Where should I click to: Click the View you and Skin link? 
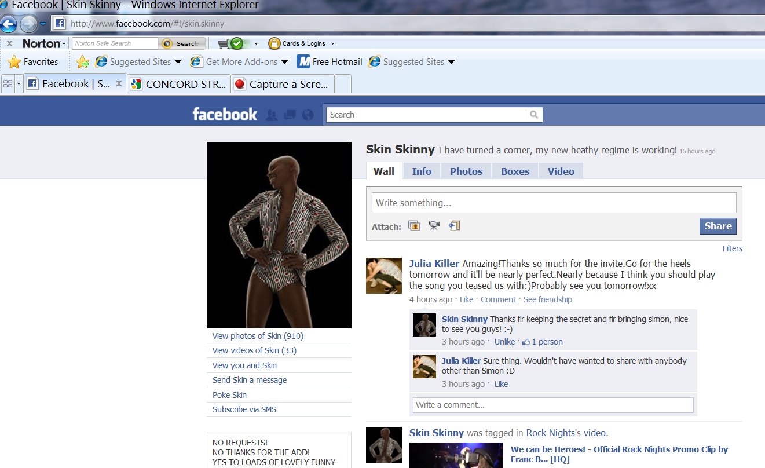coord(244,365)
